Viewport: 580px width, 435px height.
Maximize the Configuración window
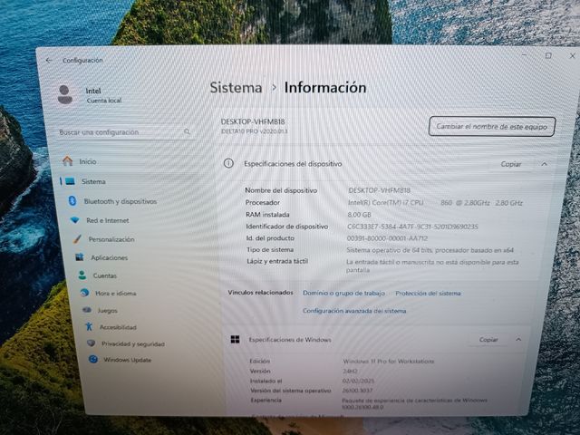(548, 55)
